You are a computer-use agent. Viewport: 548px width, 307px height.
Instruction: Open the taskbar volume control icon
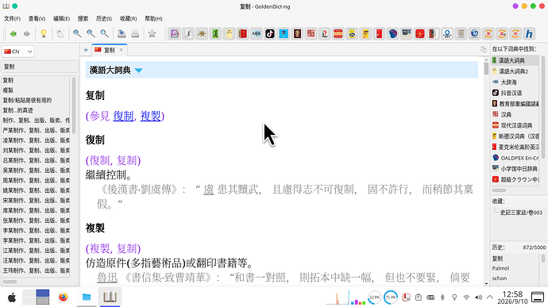478,297
